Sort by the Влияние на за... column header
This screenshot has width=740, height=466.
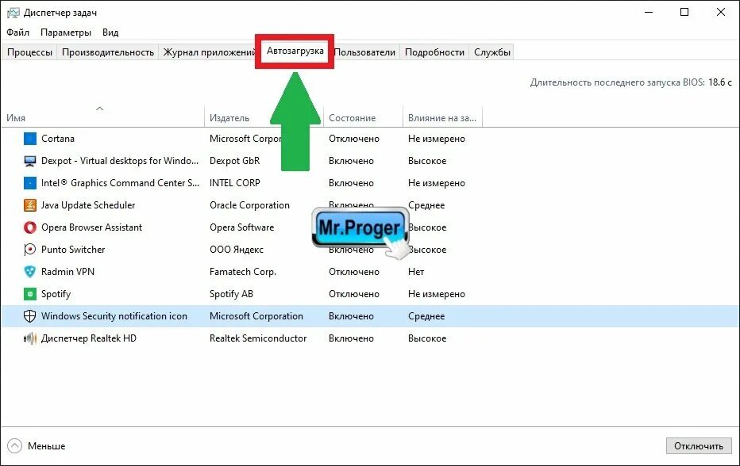[442, 118]
